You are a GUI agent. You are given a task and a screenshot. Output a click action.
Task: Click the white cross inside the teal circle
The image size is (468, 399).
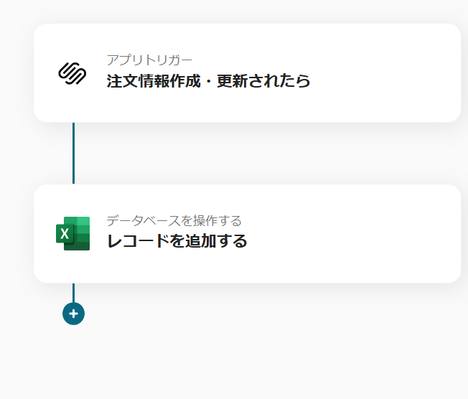click(73, 314)
